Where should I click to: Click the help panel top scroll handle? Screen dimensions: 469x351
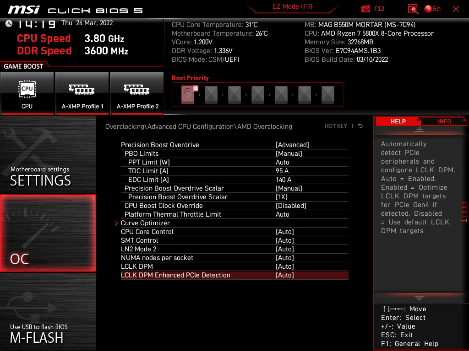click(x=420, y=129)
